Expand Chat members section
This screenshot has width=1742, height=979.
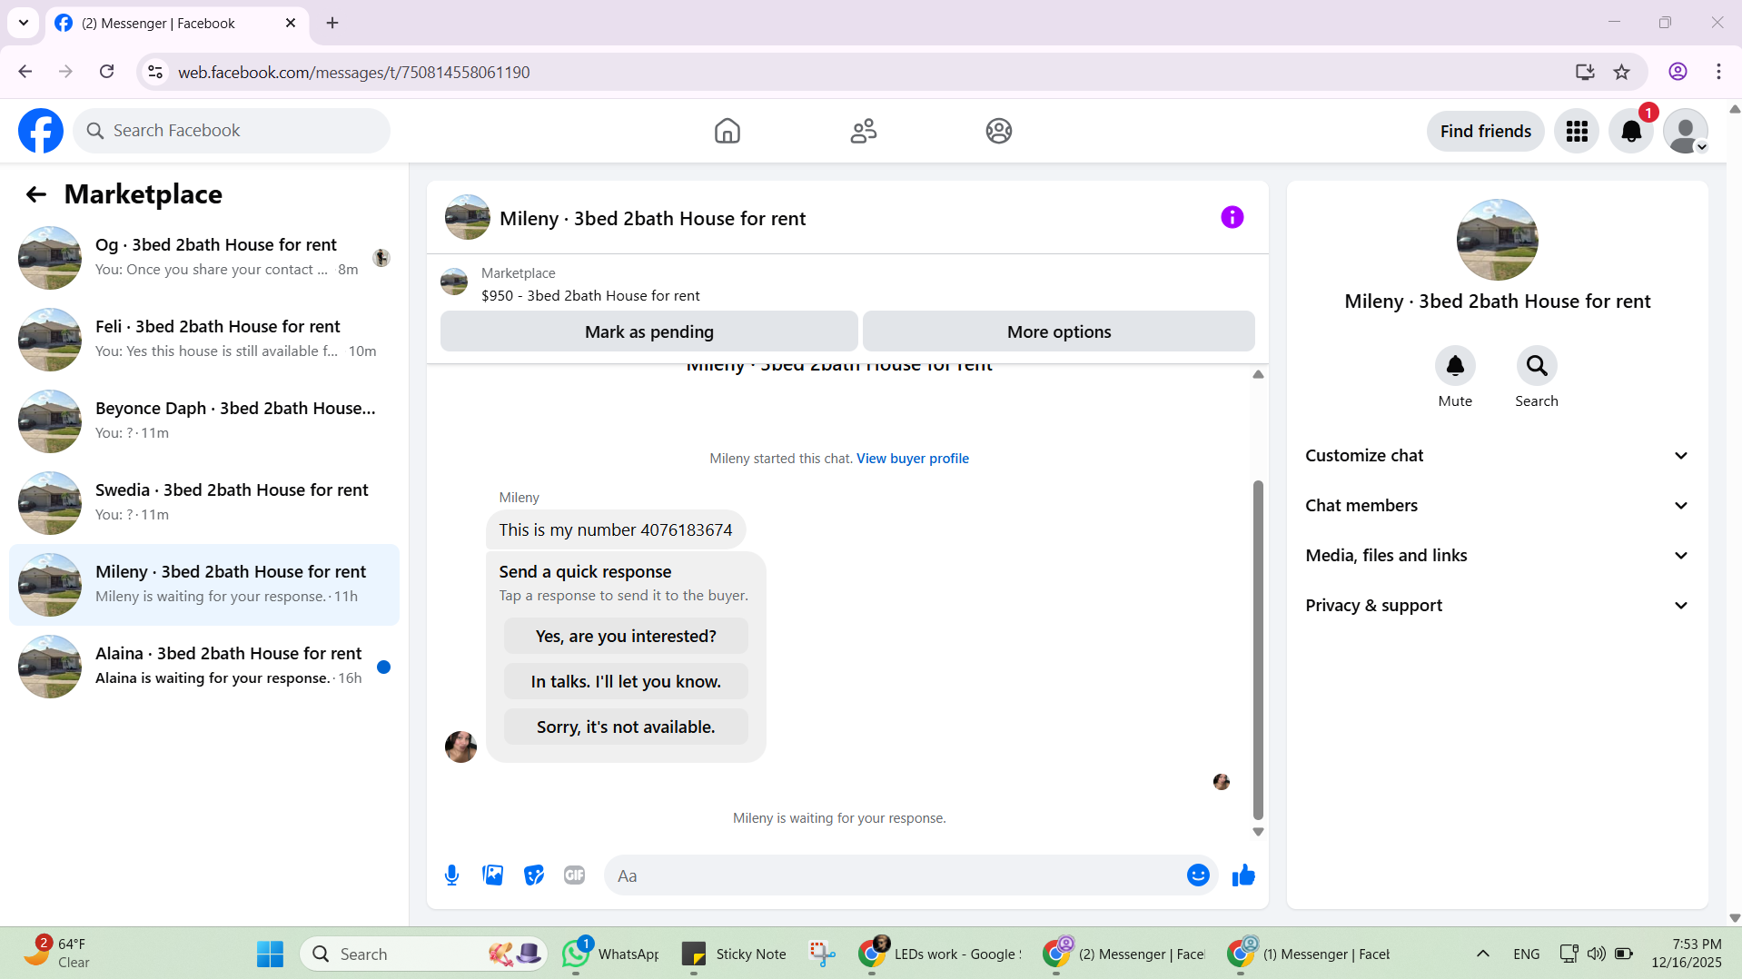pos(1497,506)
